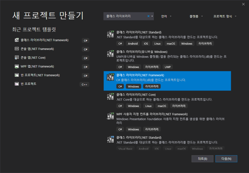
Task: Proceed with the 다음(N) button
Action: (226, 159)
